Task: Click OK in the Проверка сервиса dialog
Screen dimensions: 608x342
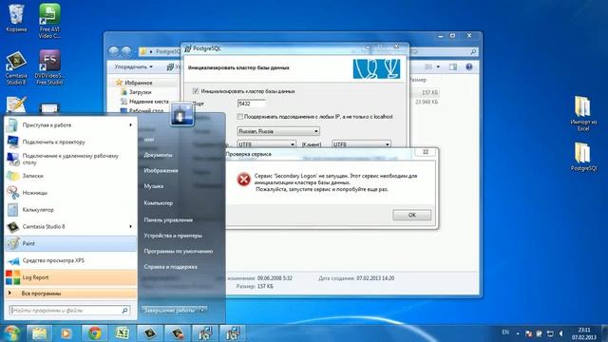Action: 411,215
